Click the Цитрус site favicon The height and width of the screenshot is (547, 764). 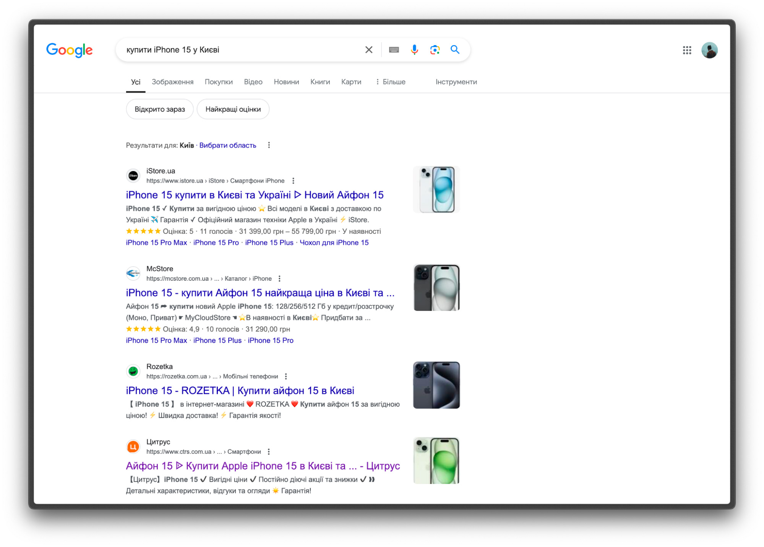(133, 447)
